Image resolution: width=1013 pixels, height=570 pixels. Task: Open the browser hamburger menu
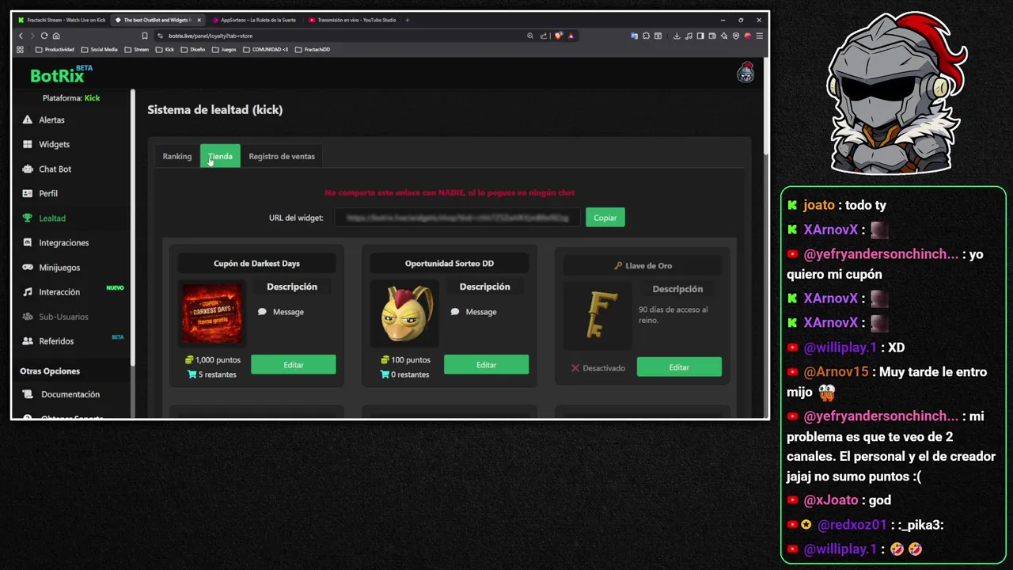[759, 36]
